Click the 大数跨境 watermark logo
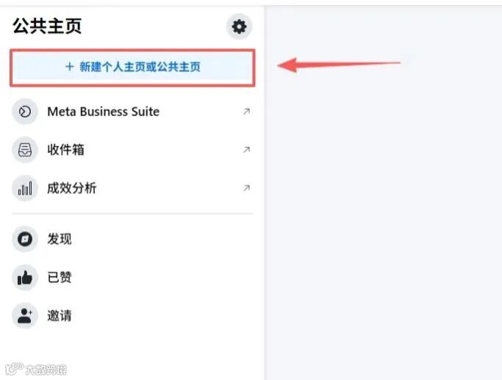 click(36, 369)
